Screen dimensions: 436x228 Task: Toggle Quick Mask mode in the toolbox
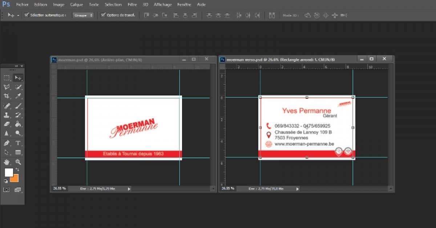pyautogui.click(x=7, y=190)
